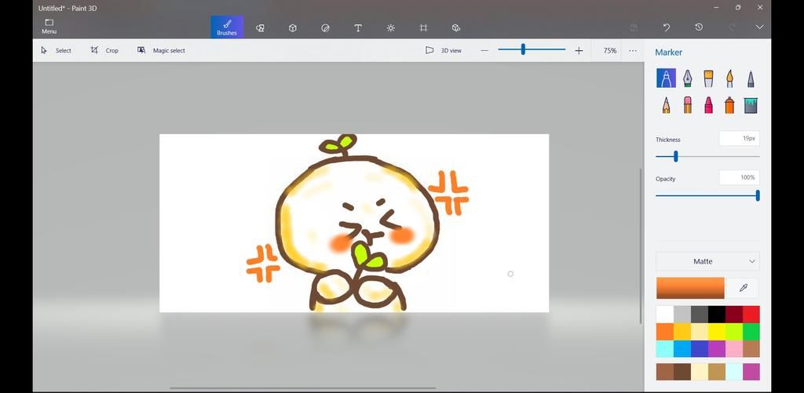
Task: Open the Matte material dropdown
Action: click(707, 261)
